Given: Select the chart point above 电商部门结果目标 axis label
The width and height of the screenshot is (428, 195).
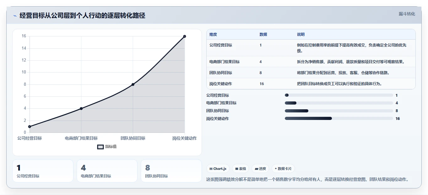Looking at the screenshot, I should [x=81, y=108].
